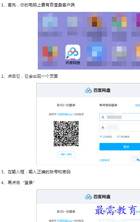
Task: Click the 刷新二维码 button
Action: click(x=66, y=154)
